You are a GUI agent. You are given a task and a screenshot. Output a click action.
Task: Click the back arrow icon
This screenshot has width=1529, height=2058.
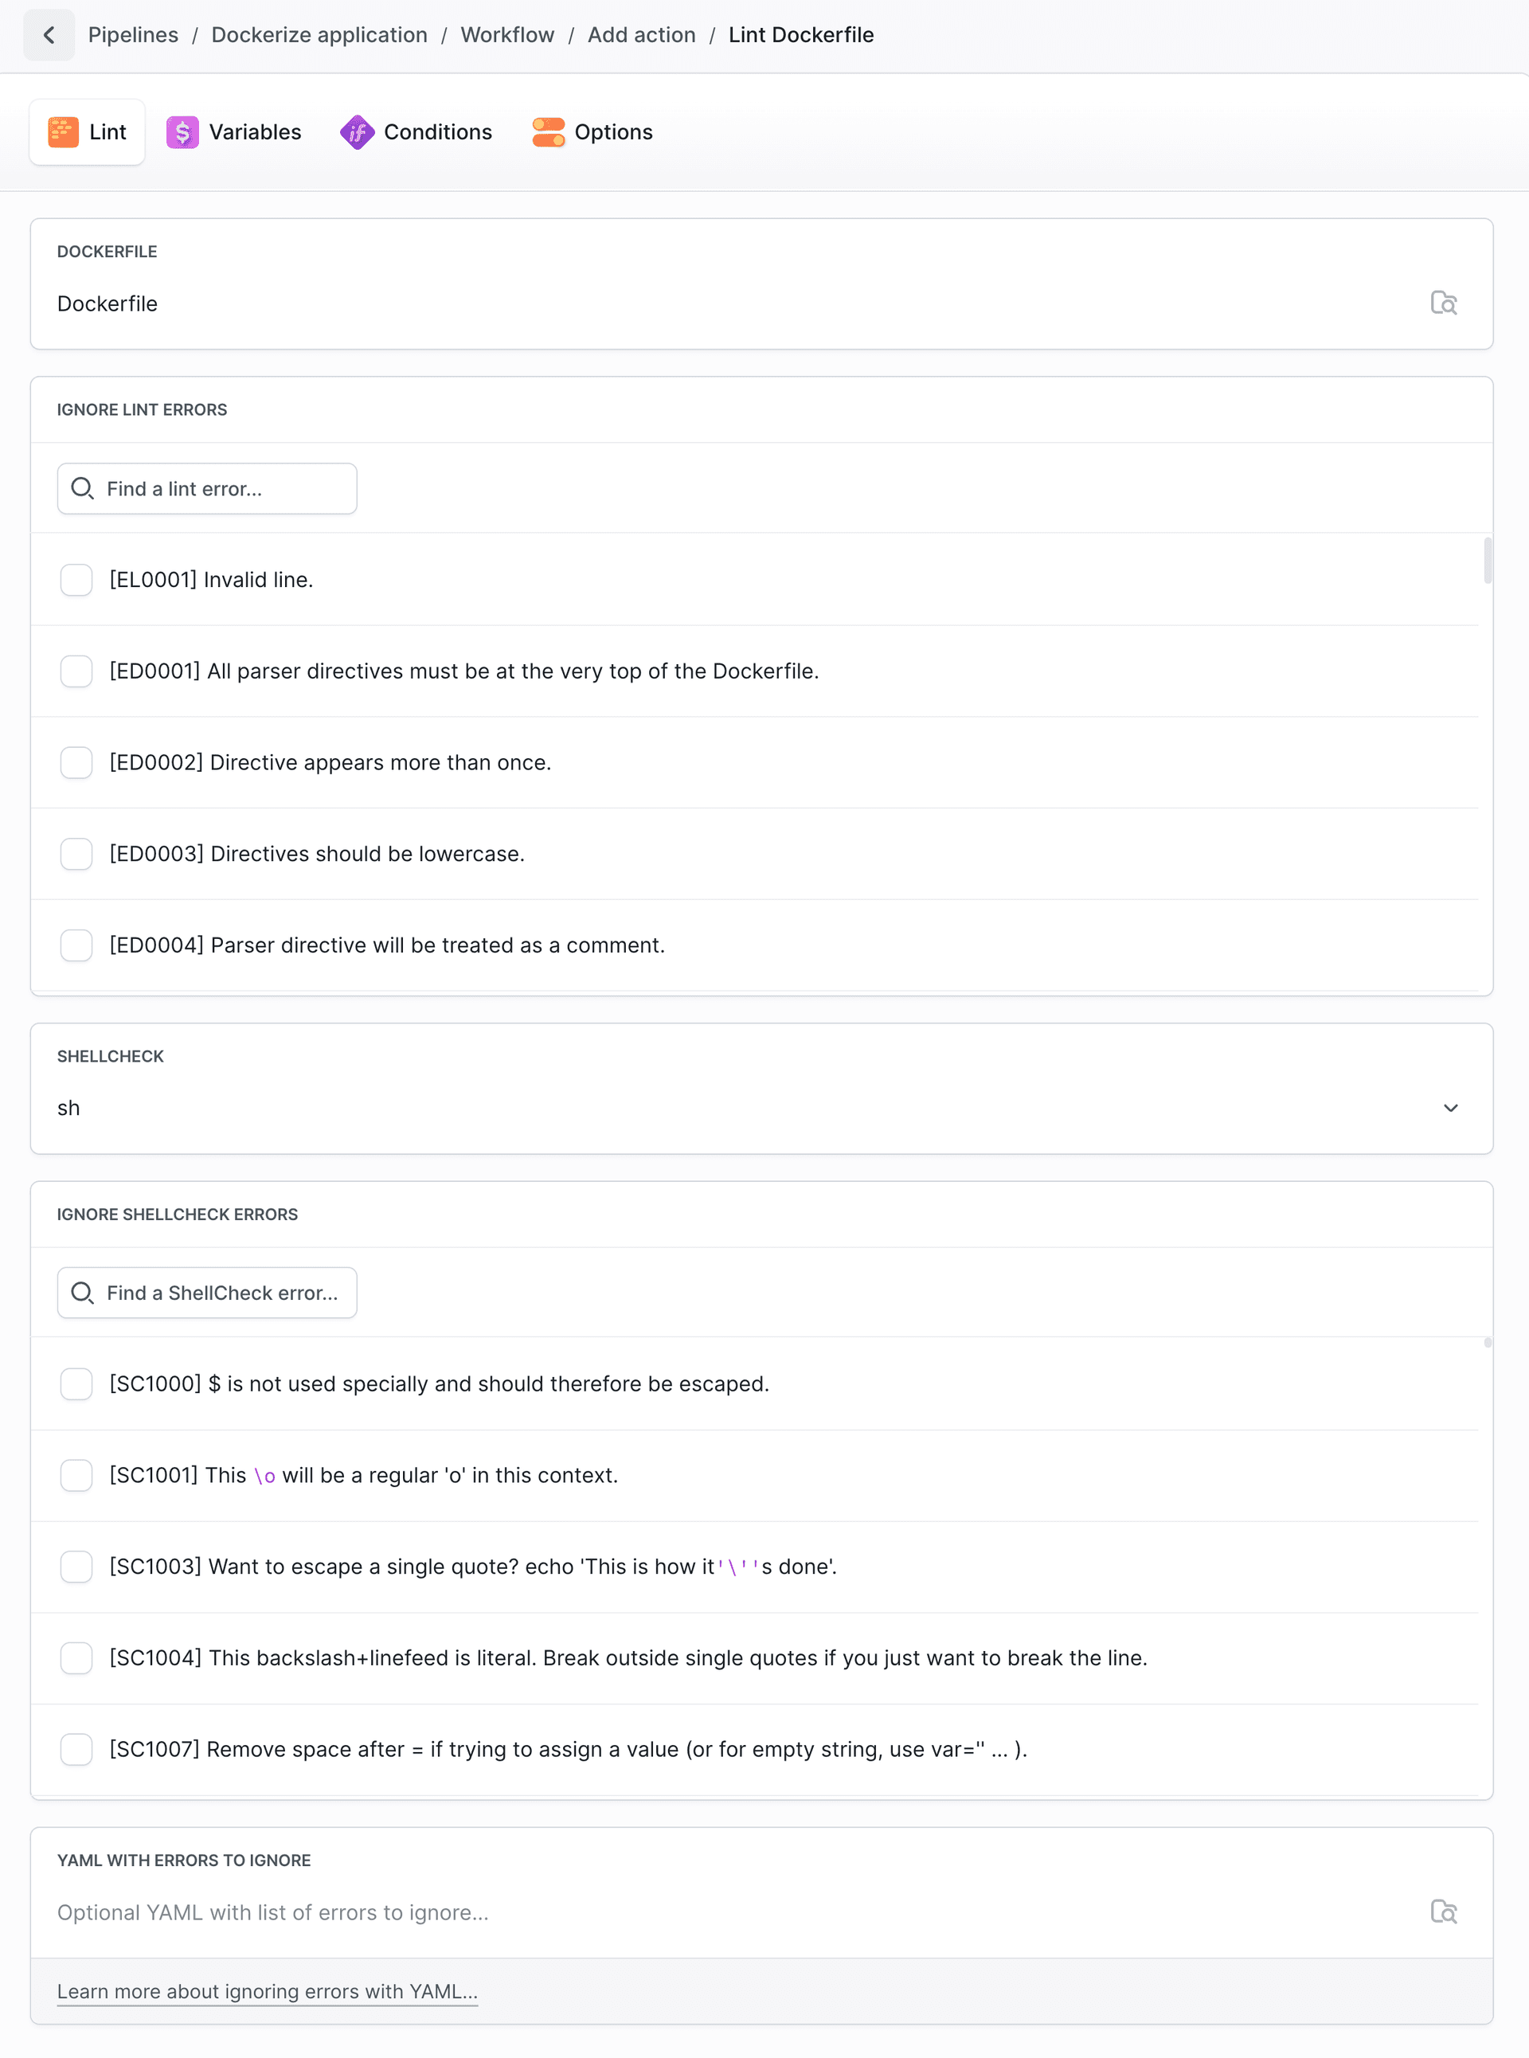click(x=49, y=34)
